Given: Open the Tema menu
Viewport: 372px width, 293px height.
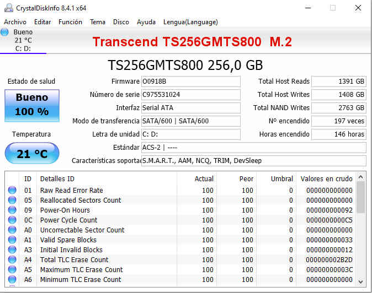Looking at the screenshot, I should [x=98, y=22].
